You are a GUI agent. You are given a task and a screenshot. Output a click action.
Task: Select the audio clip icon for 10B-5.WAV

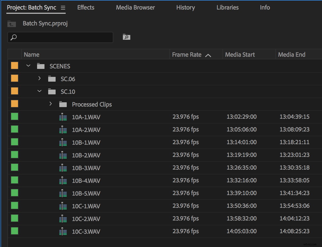coord(63,193)
